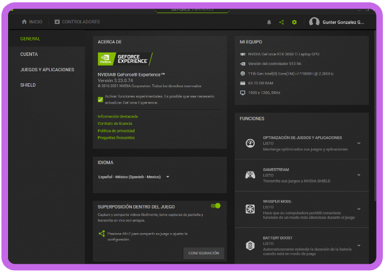Click the Inicio home icon
Viewport: 384px width, 273px height.
[24, 22]
